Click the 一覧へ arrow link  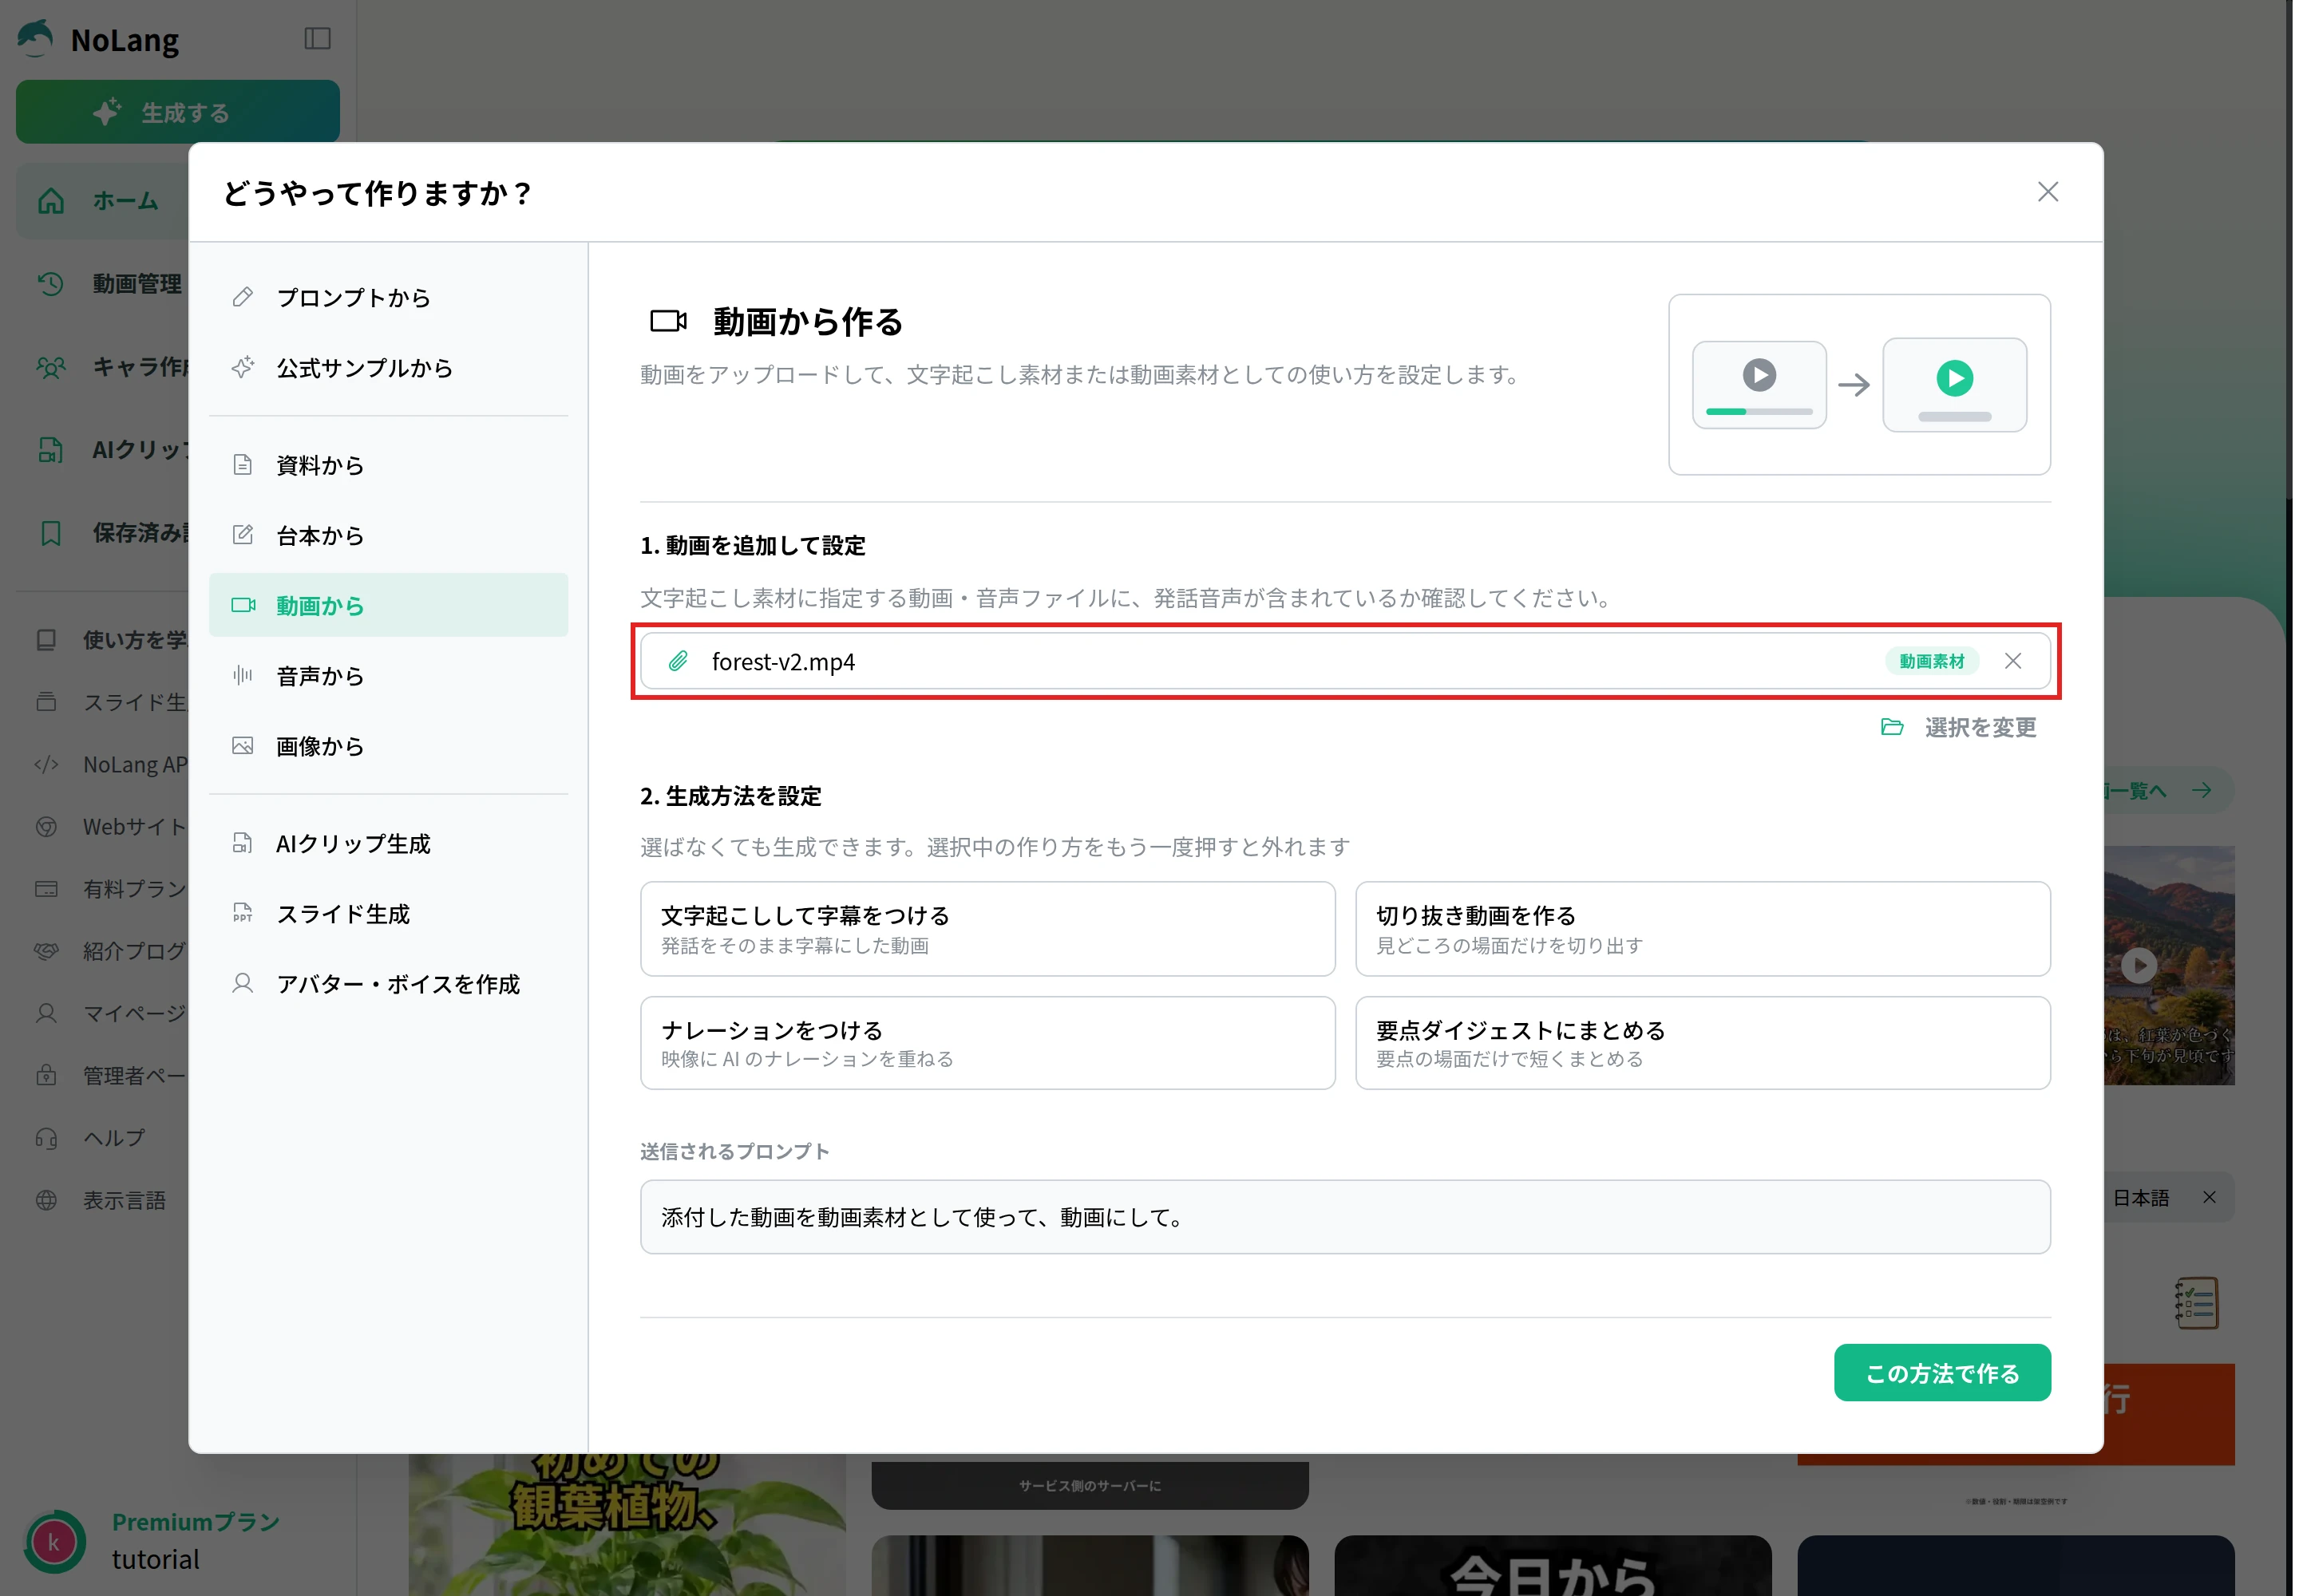[2168, 790]
